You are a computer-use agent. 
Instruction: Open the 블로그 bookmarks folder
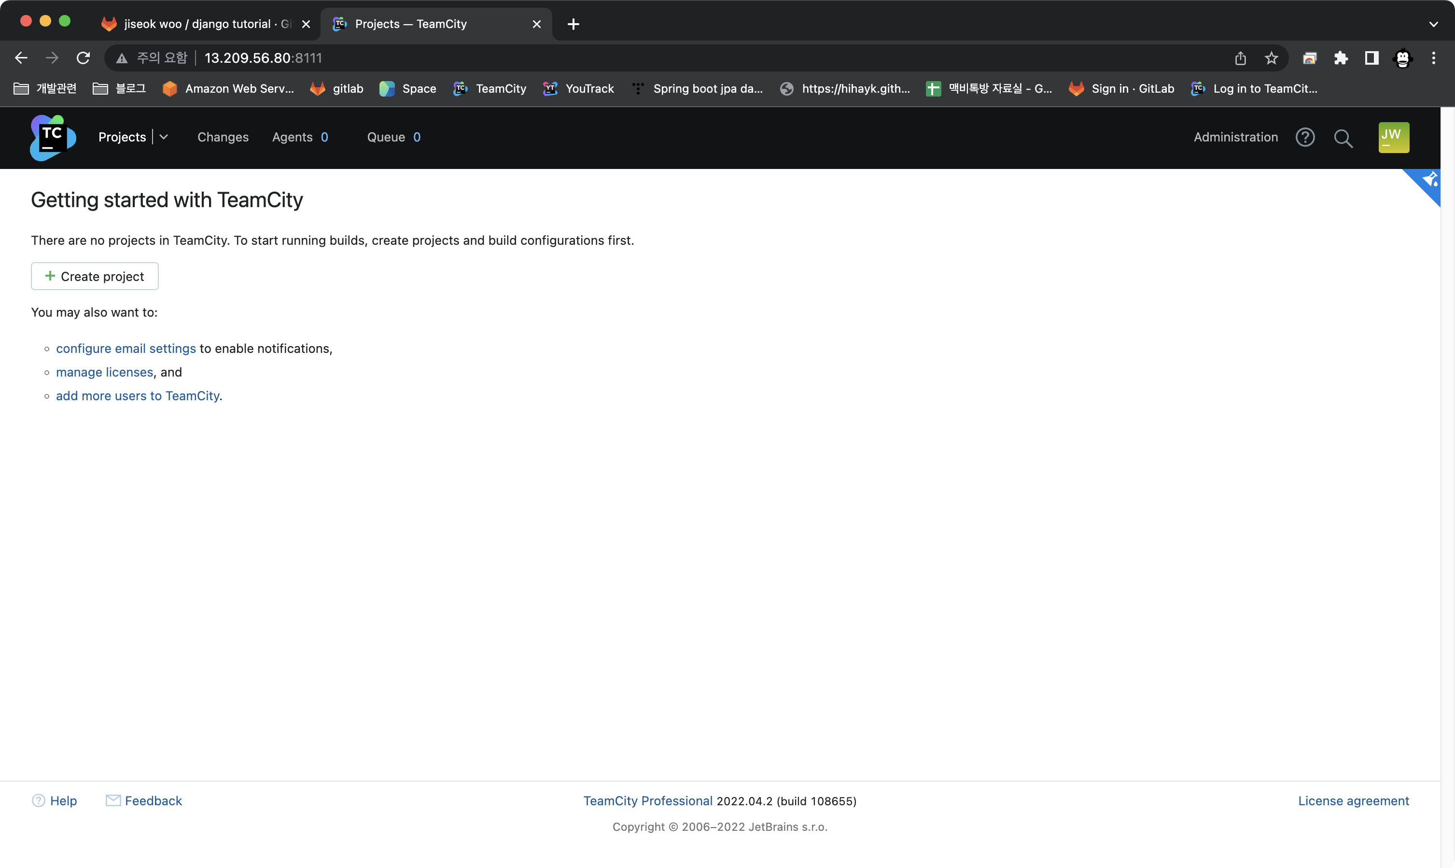point(119,88)
